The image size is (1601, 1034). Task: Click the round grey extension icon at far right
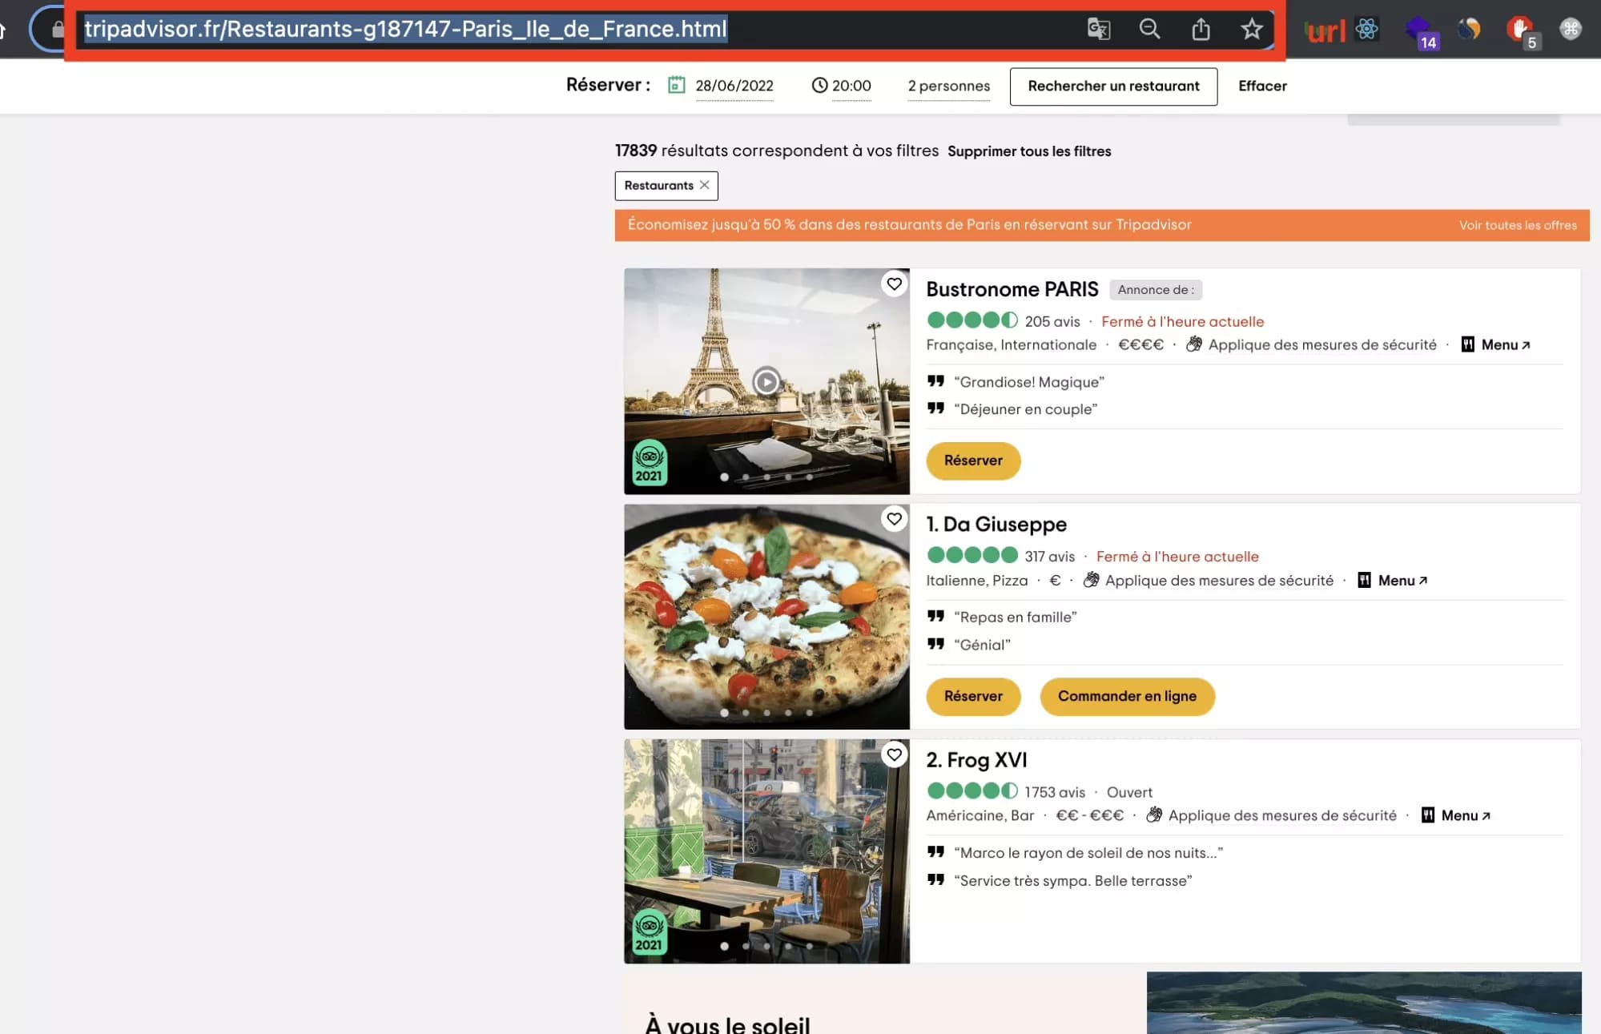tap(1571, 30)
